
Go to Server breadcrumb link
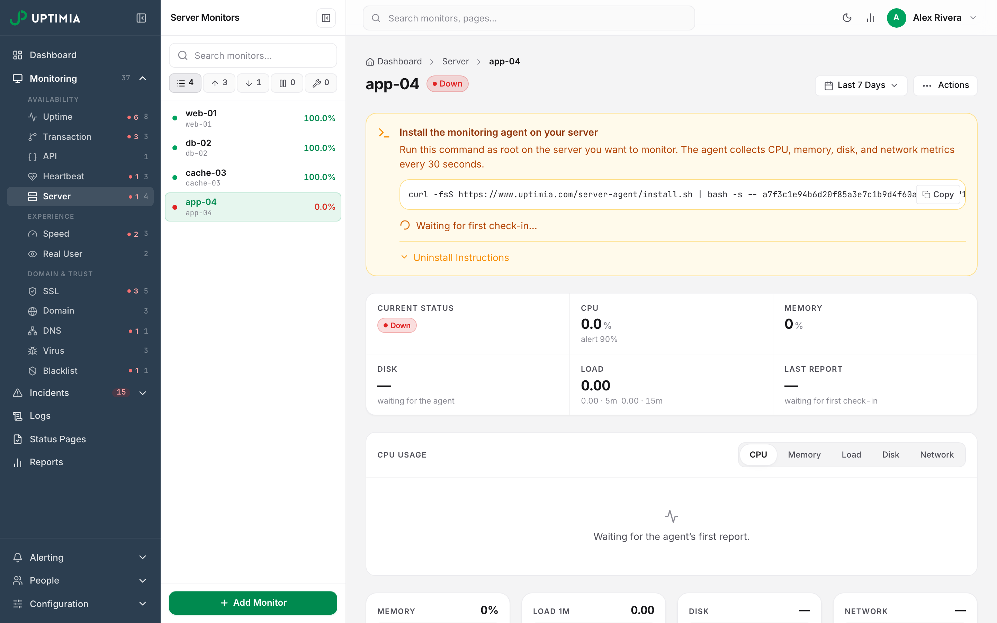point(455,61)
